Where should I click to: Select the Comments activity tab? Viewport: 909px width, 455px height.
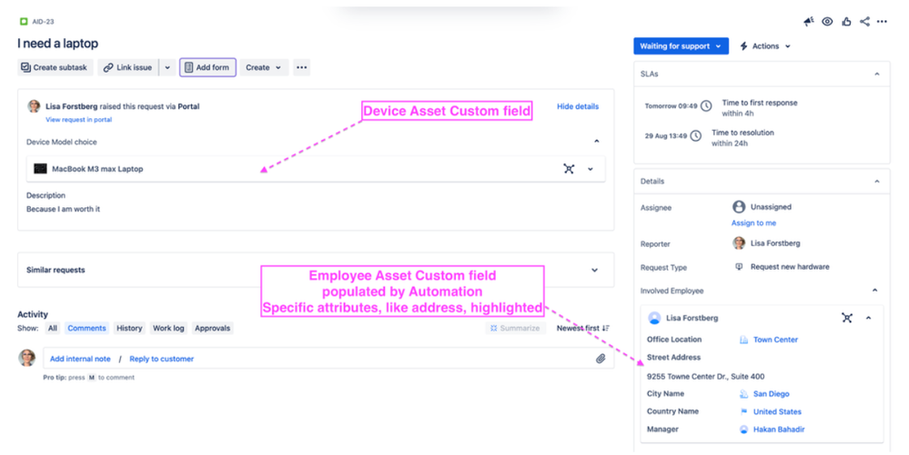87,328
